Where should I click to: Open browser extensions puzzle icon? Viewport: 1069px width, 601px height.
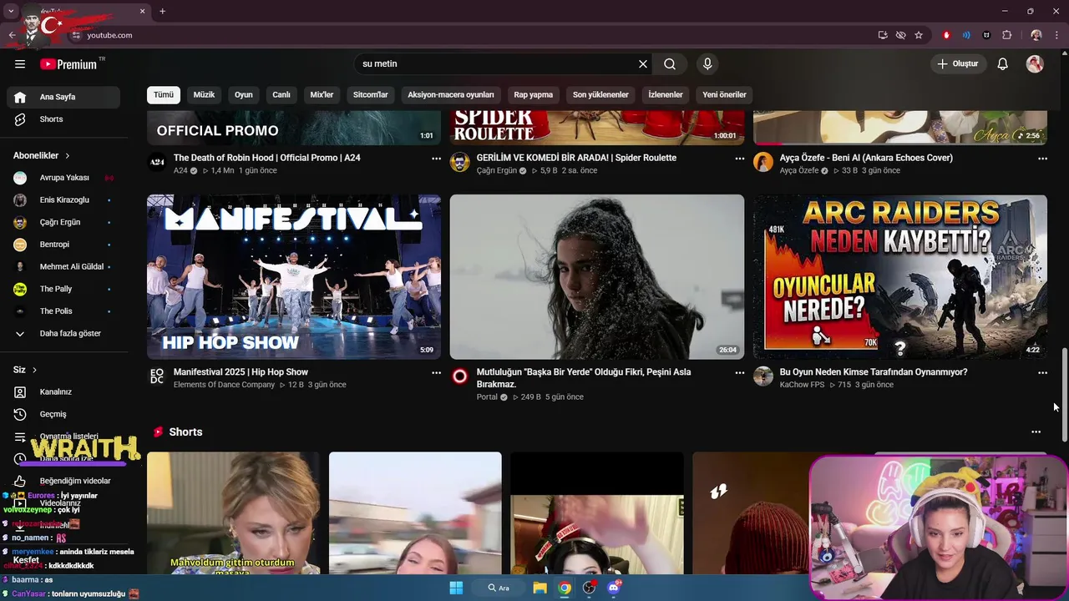(x=1006, y=35)
